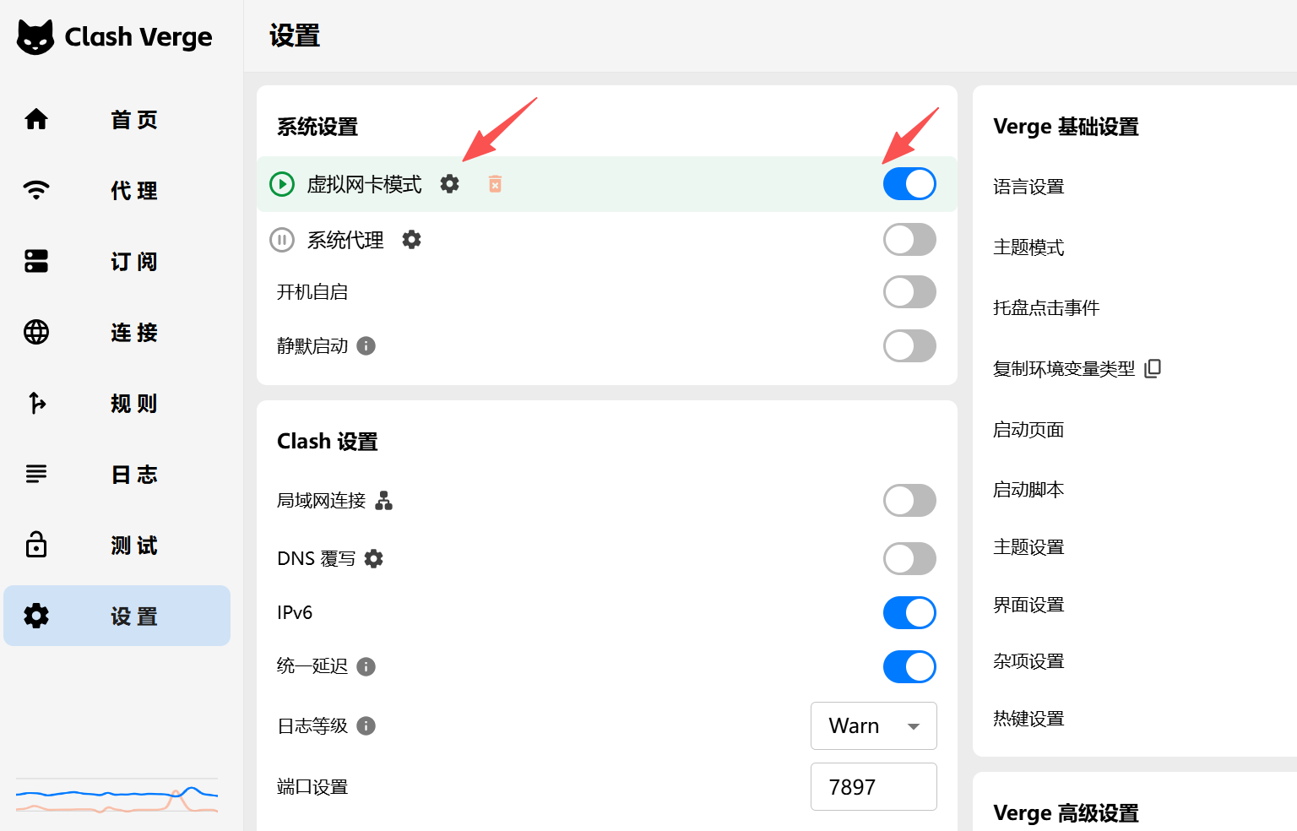Enable 开机自启 auto-start toggle
Viewport: 1297px width, 831px height.
(909, 292)
